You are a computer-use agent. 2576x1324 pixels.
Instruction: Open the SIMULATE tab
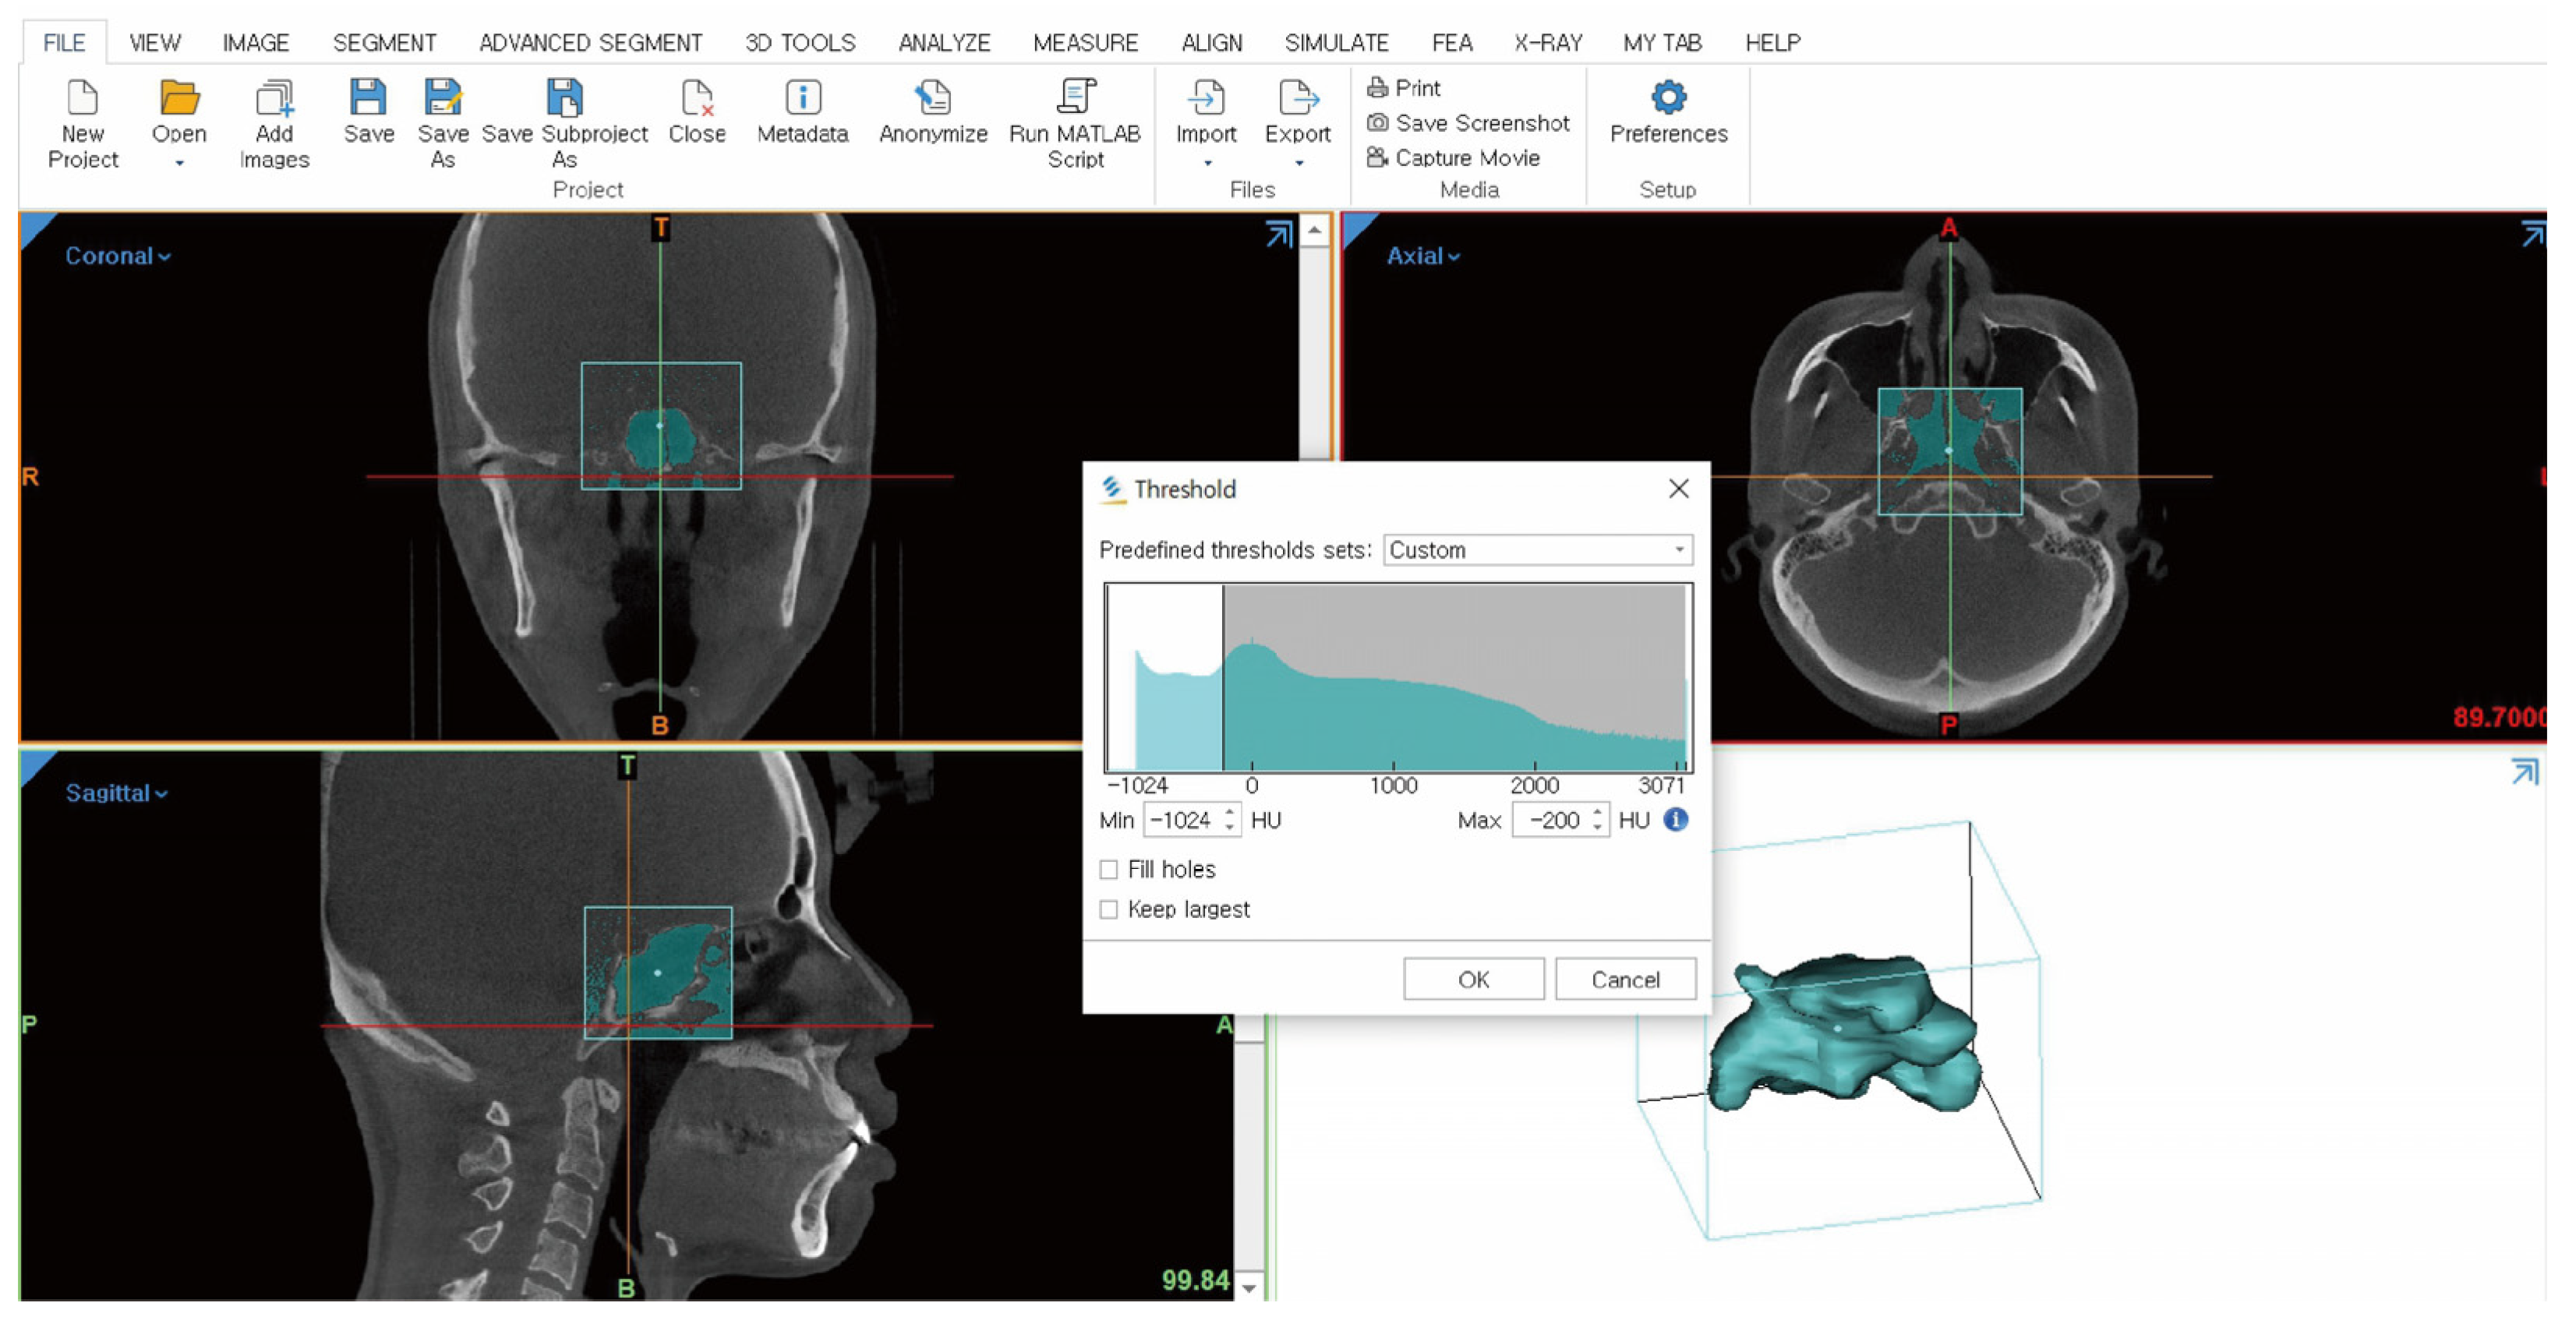click(1336, 43)
